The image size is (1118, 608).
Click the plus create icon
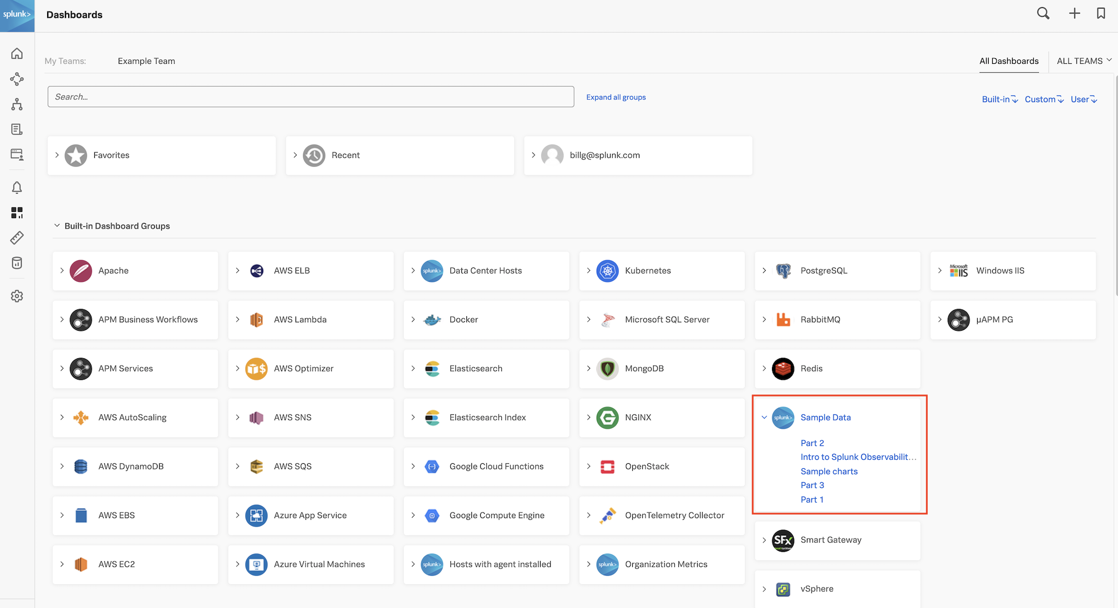click(1074, 14)
